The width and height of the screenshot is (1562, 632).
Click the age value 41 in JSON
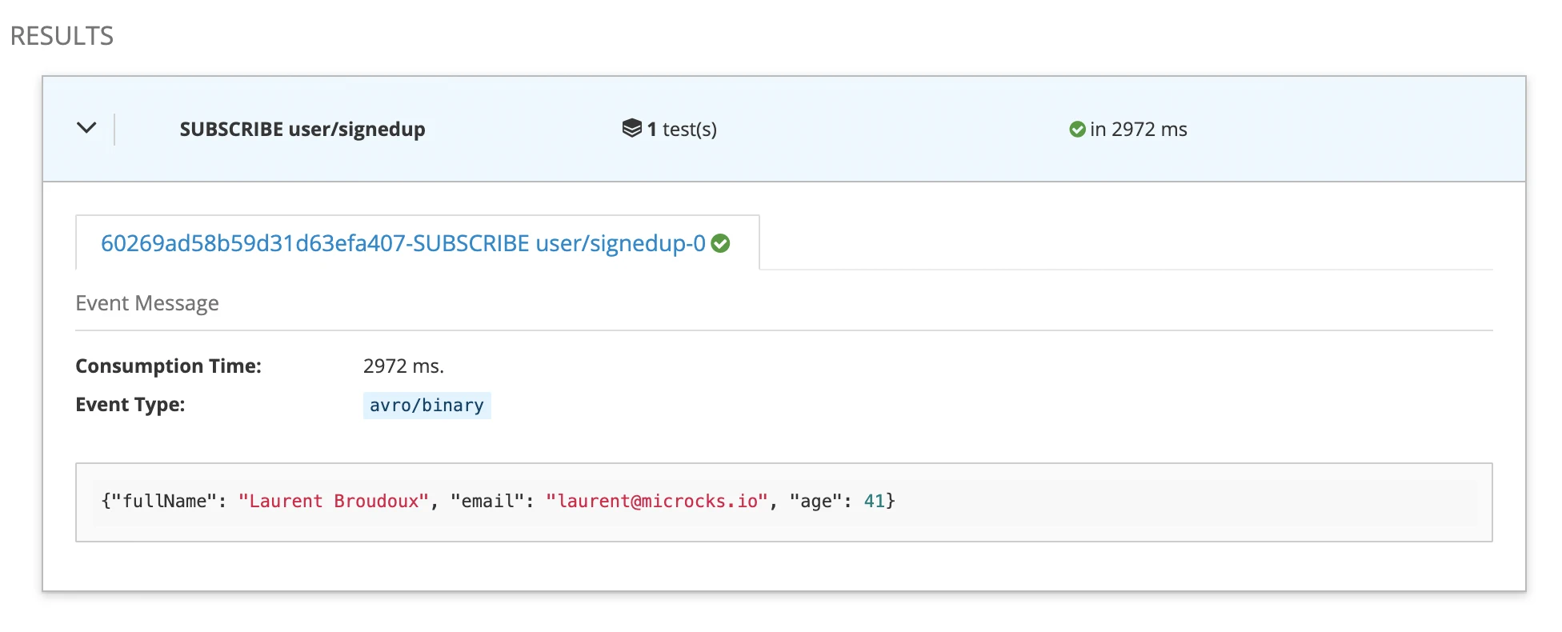[874, 502]
